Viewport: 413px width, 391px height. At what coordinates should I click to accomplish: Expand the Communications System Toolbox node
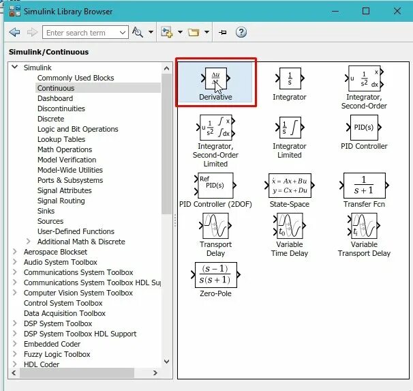click(15, 272)
